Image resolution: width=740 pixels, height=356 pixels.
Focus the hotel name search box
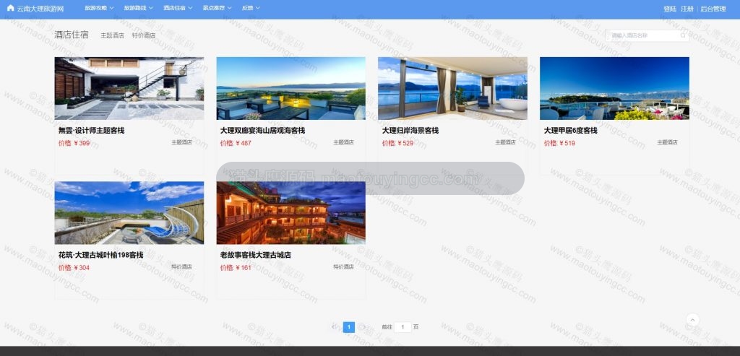click(647, 35)
